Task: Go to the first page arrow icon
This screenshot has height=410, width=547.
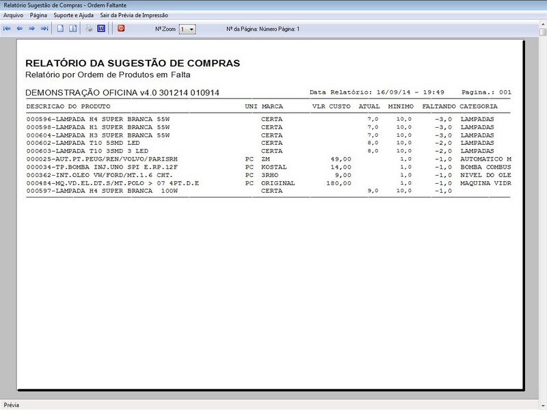Action: pos(7,29)
